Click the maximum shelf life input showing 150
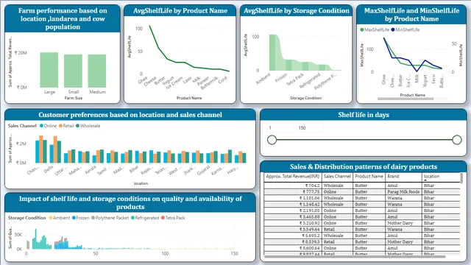The image size is (471, 265). tap(309, 127)
